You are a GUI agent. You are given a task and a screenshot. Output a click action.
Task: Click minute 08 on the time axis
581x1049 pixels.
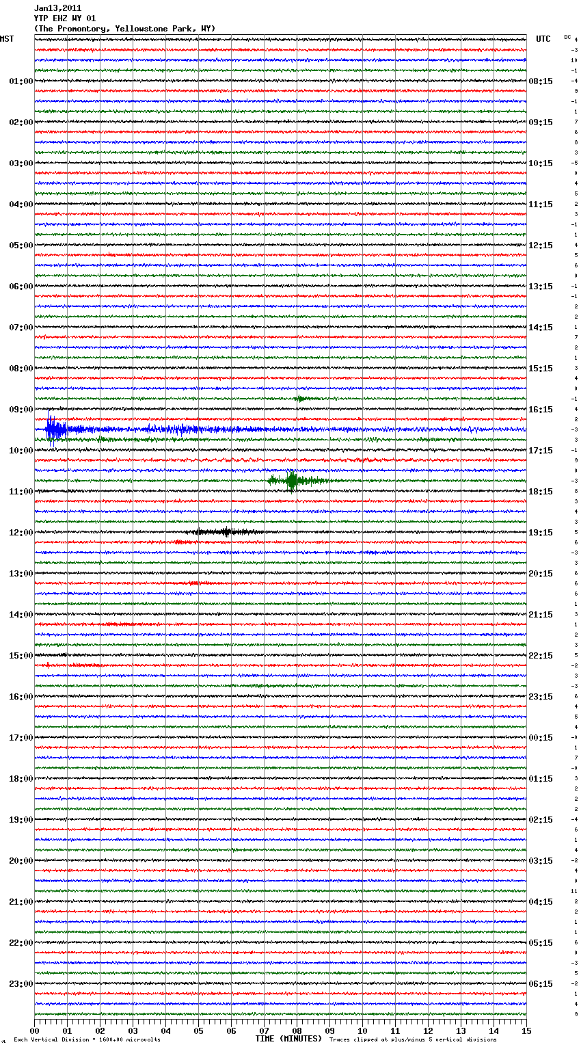click(297, 1031)
